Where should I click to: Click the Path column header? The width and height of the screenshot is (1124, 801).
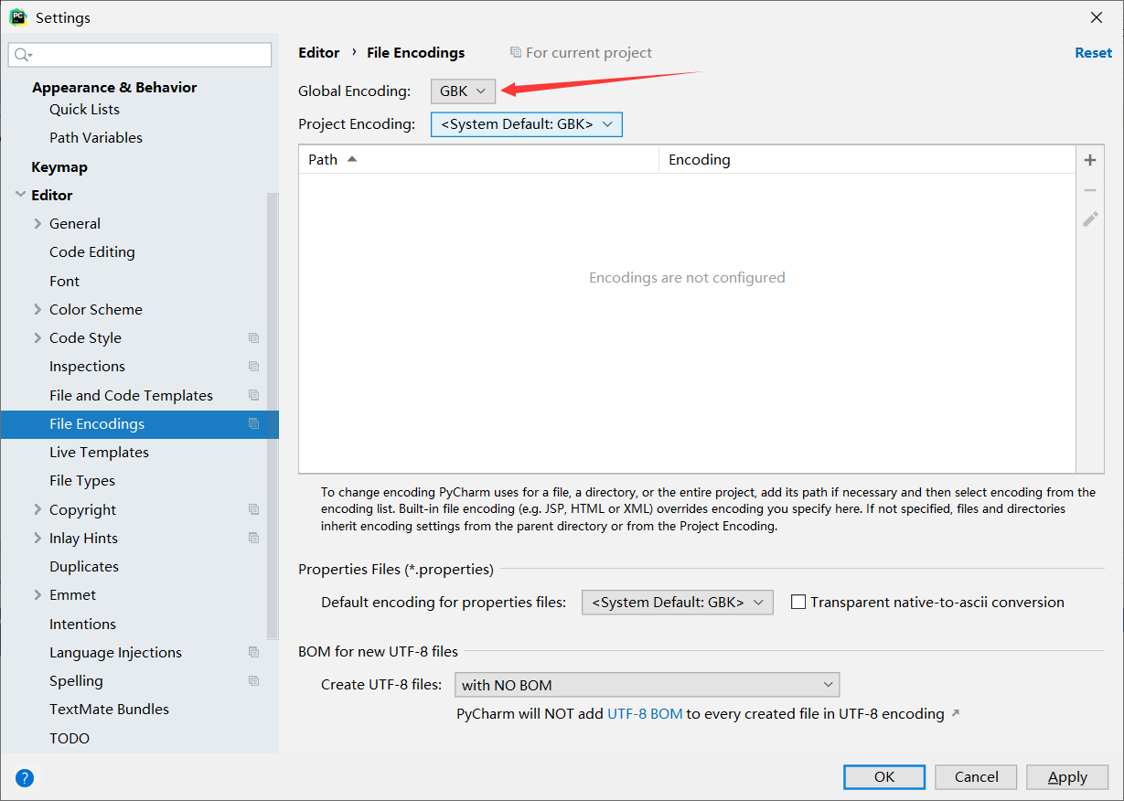coord(478,159)
